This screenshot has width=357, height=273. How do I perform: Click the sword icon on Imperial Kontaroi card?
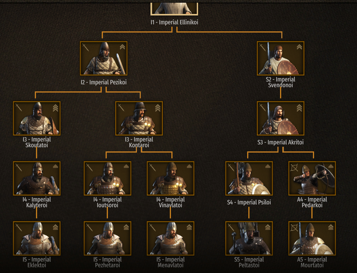[x=121, y=107]
